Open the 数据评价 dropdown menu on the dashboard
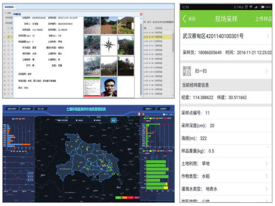The width and height of the screenshot is (275, 206). tap(149, 109)
